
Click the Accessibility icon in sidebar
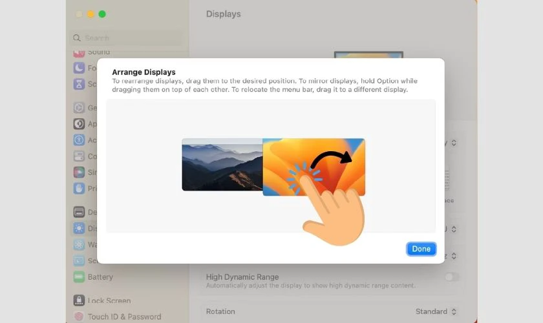pyautogui.click(x=79, y=140)
